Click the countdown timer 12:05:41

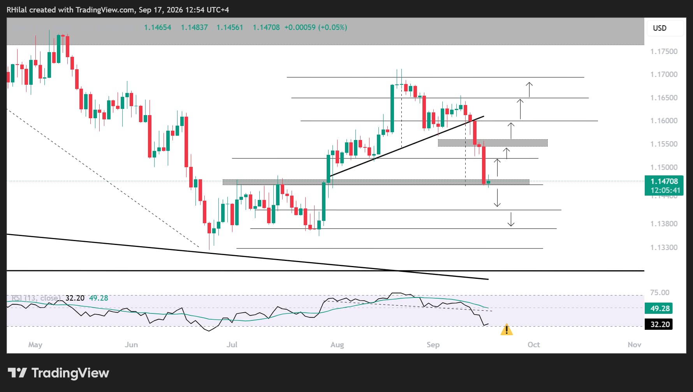[x=665, y=191]
